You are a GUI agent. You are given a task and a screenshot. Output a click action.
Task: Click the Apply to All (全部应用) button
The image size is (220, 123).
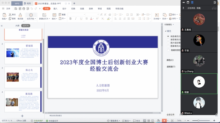pos(170,114)
